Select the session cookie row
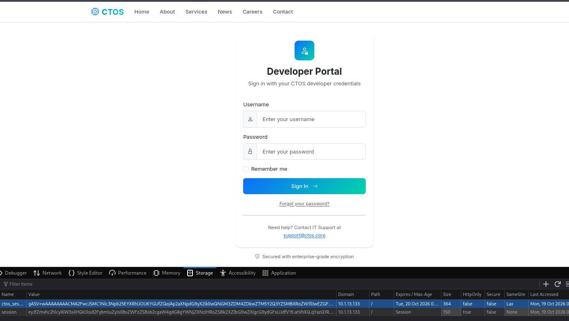Screen dimensions: 569x321 [284, 312]
